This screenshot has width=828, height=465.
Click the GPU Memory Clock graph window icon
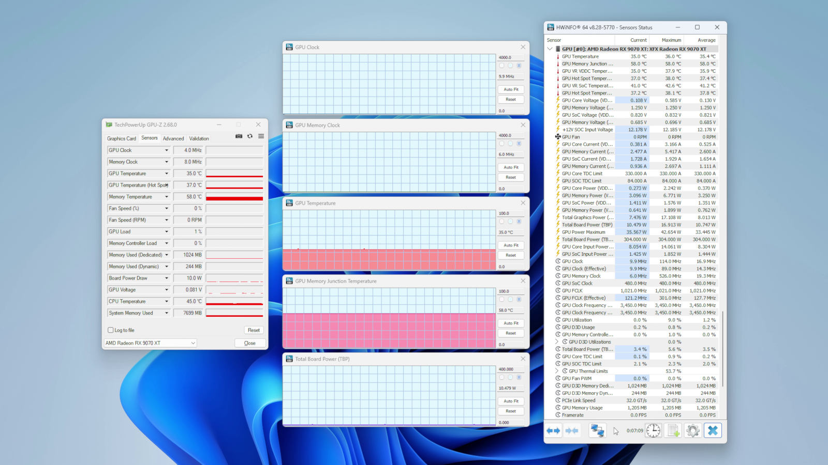point(289,125)
